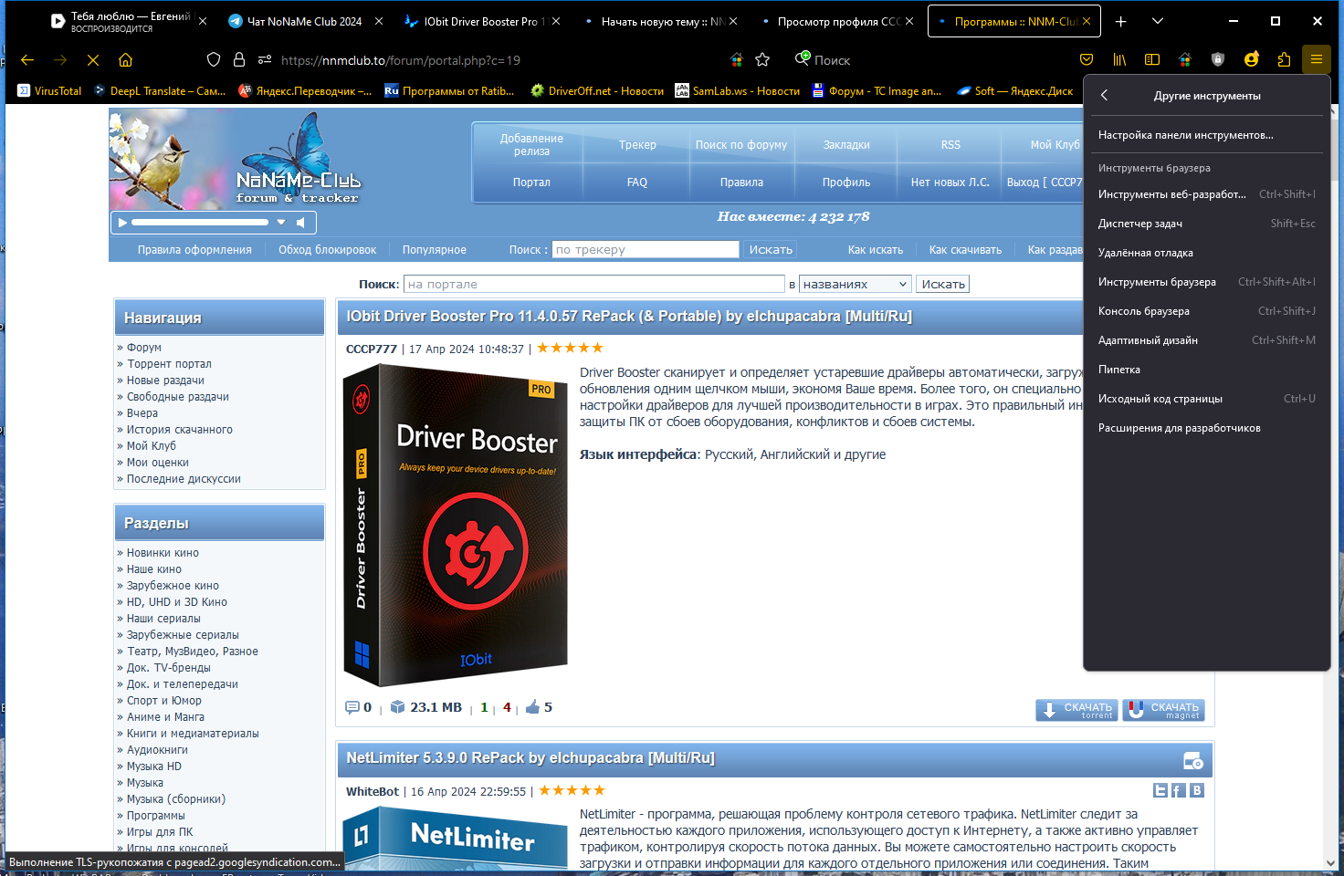Click the Pocket save icon in toolbar
Image resolution: width=1344 pixels, height=876 pixels.
pos(1087,59)
